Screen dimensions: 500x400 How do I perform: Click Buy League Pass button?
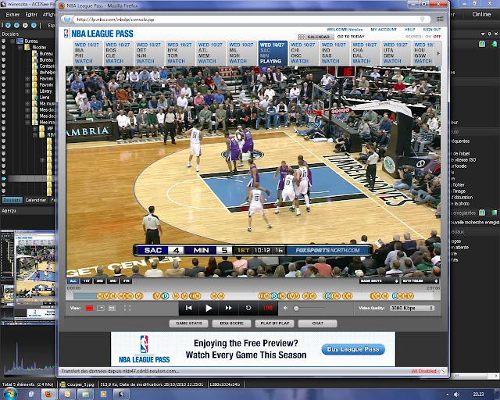[353, 349]
